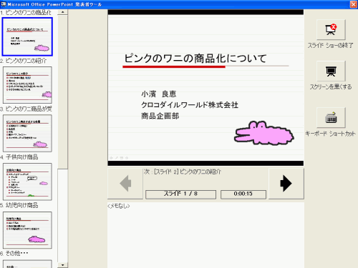Click the text クロコダイルワールド株式会社
Viewport: 358px width, 268px height.
click(x=190, y=105)
